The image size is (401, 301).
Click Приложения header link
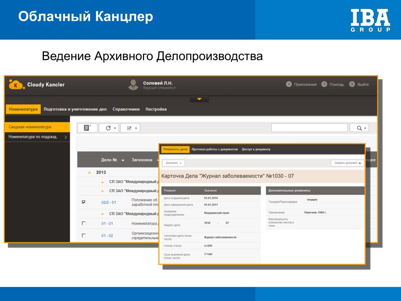pos(305,85)
